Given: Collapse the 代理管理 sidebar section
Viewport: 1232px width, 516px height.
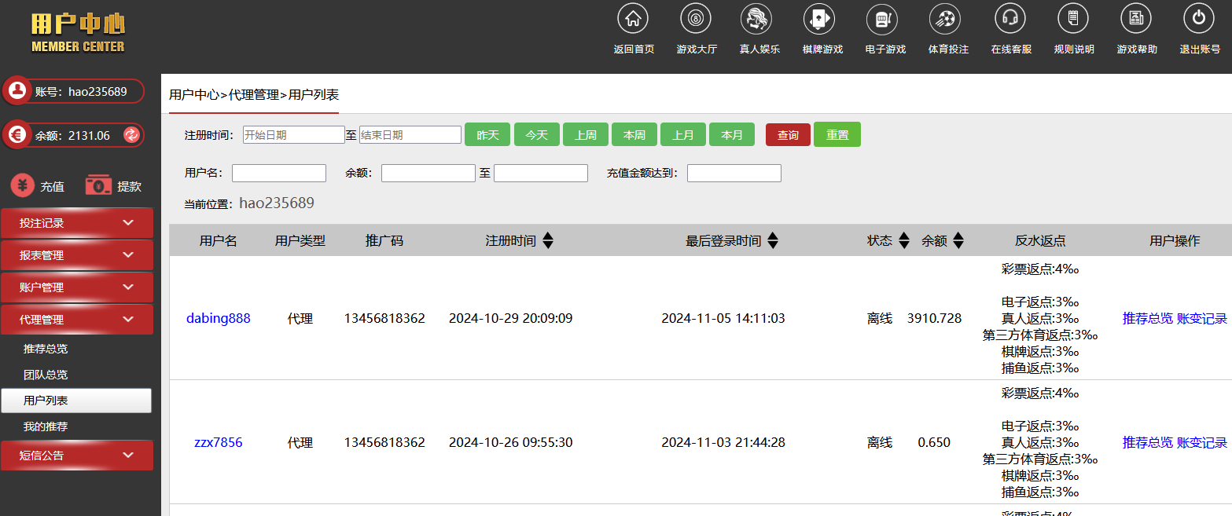Looking at the screenshot, I should click(x=77, y=320).
